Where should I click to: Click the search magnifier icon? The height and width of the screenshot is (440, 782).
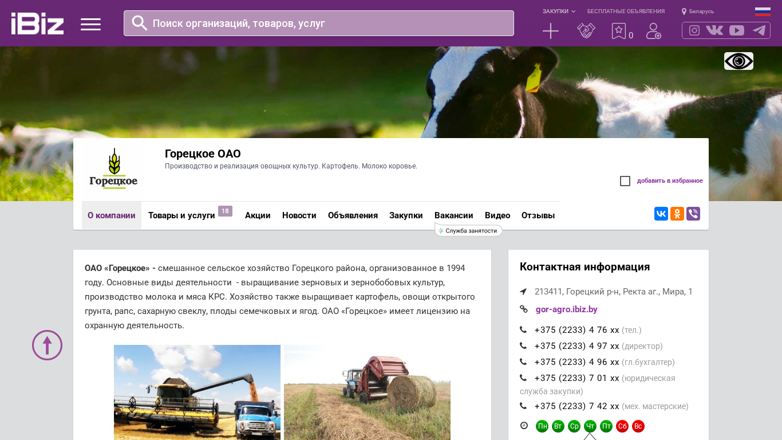pyautogui.click(x=140, y=23)
